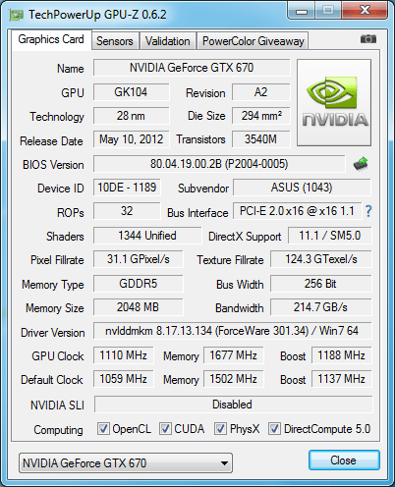Image resolution: width=395 pixels, height=487 pixels.
Task: Click the Texture Fillrate field 124.3 GTexel/s
Action: [321, 259]
